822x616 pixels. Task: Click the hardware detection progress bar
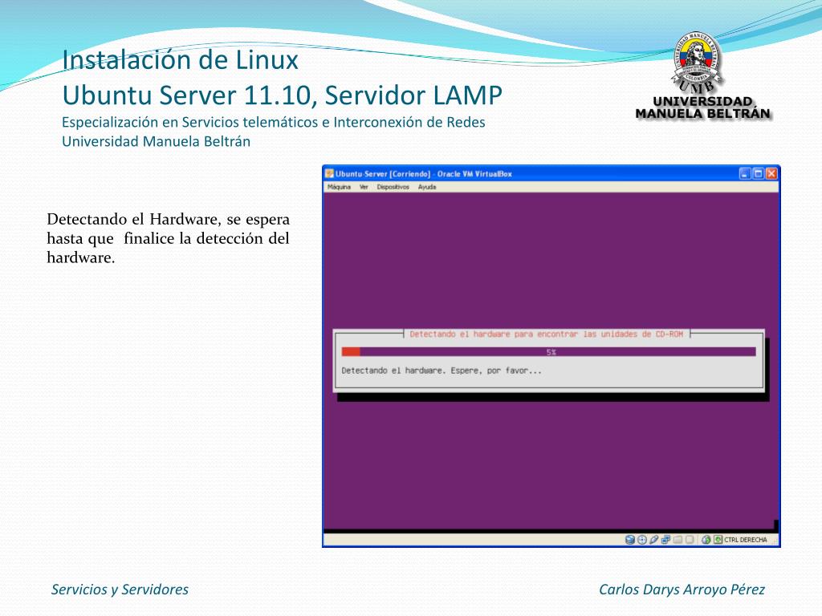coord(548,352)
